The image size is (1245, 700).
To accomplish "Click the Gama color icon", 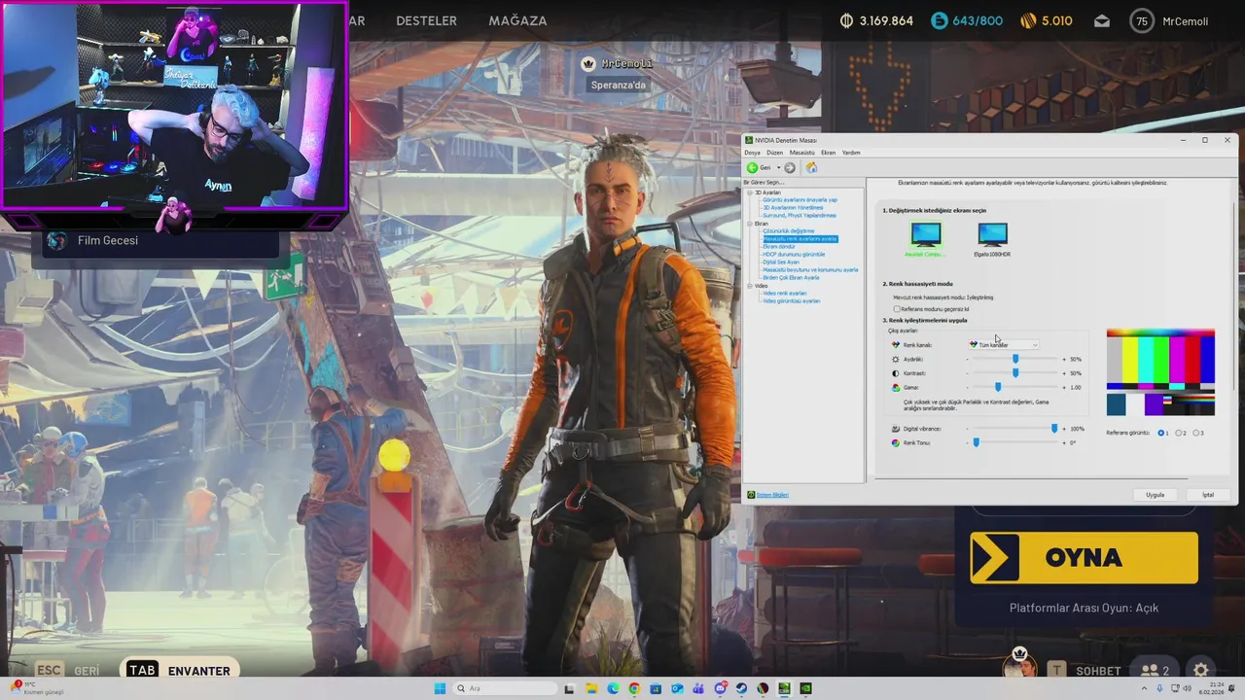I will click(895, 387).
